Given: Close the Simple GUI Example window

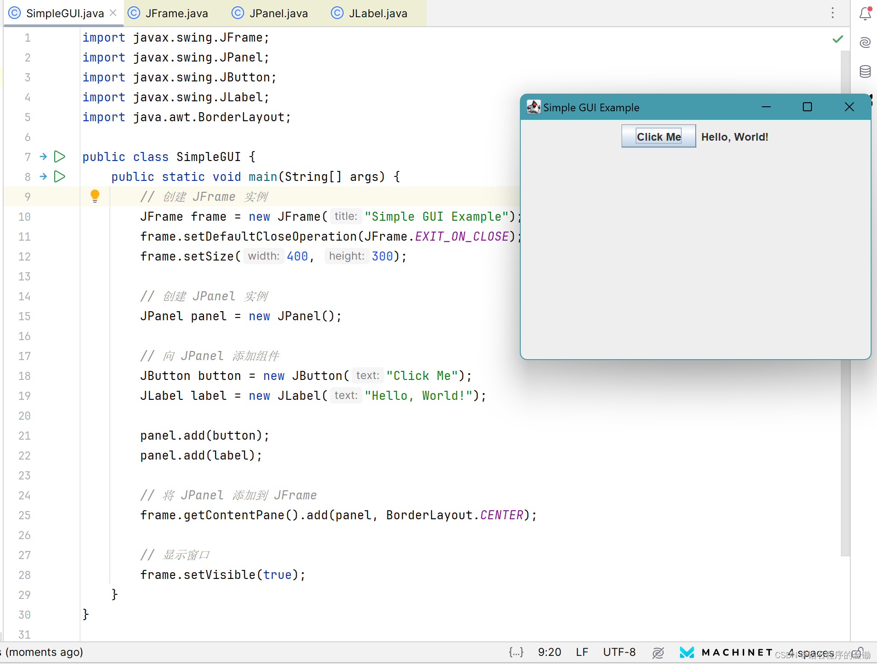Looking at the screenshot, I should [x=849, y=107].
